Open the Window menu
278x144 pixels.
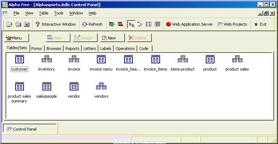coord(76,13)
